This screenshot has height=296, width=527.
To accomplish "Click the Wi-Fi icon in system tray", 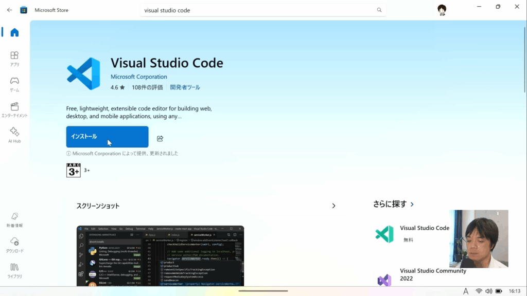I will coord(479,291).
